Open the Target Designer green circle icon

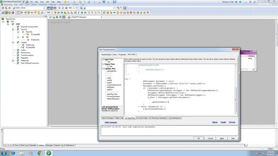pyautogui.click(x=6, y=13)
